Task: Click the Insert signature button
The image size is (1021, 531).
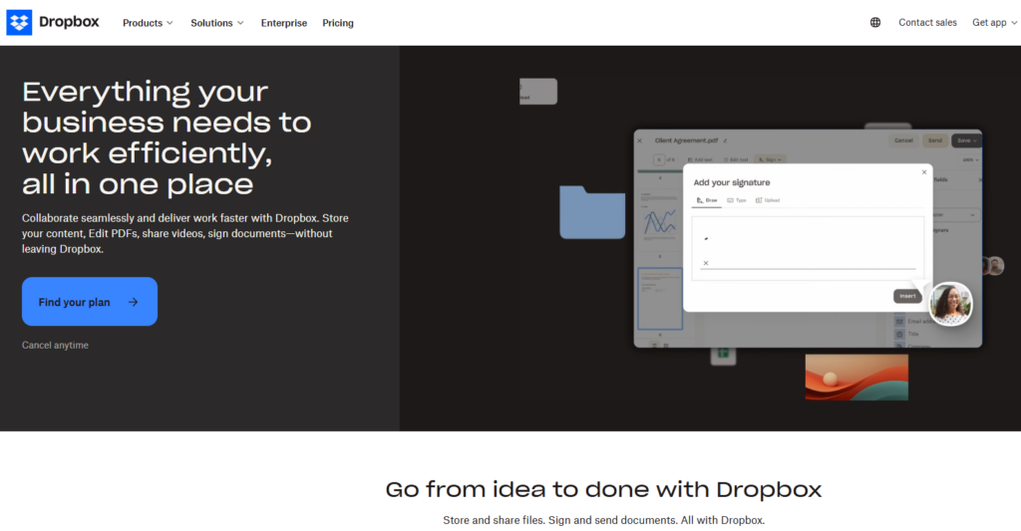Action: click(x=907, y=296)
